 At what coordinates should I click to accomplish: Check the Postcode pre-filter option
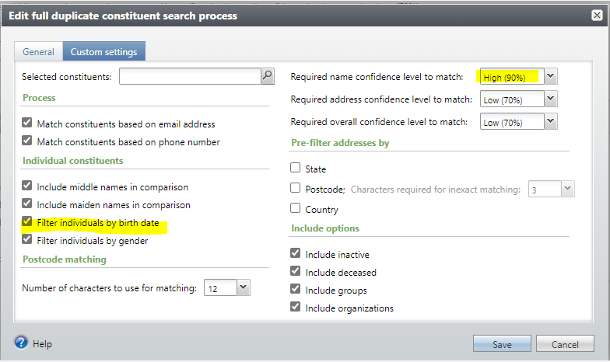point(296,188)
